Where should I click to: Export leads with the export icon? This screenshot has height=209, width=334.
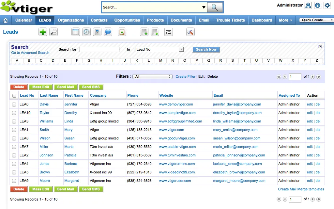click(155, 32)
